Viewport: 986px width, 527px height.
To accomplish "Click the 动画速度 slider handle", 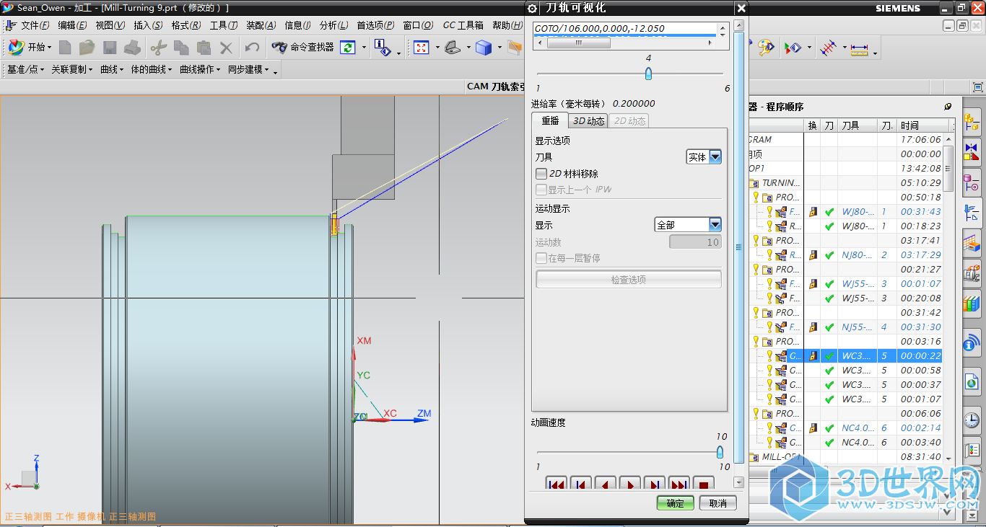I will click(x=720, y=452).
